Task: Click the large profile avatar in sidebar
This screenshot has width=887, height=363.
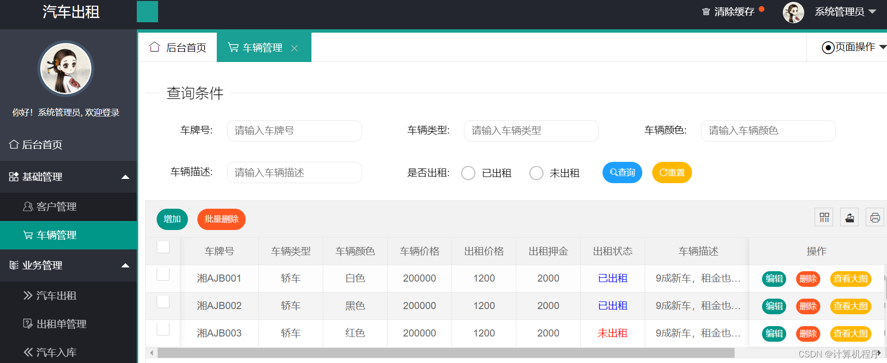Action: click(66, 69)
